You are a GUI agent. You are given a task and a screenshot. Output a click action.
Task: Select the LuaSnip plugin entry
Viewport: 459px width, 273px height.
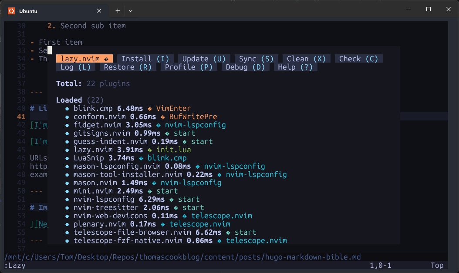point(88,158)
